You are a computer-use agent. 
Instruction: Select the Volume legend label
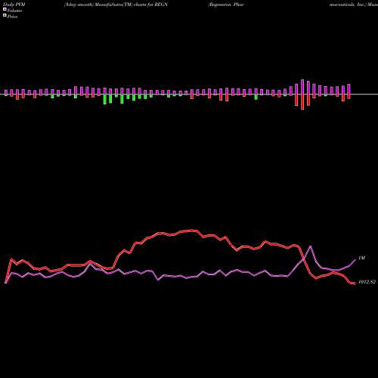(14, 11)
